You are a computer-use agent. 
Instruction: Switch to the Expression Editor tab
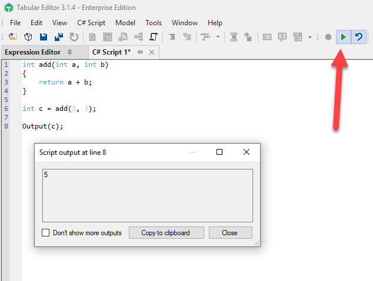(x=32, y=52)
